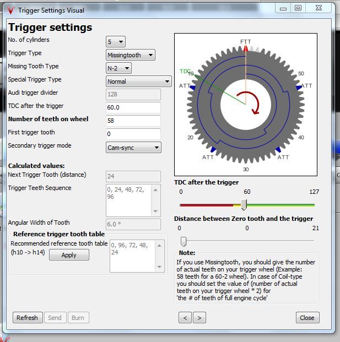Close the Trigger settings dialog
The height and width of the screenshot is (342, 340).
307,318
